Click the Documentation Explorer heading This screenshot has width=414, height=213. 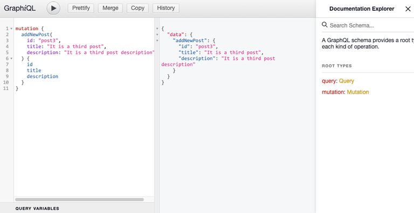(362, 9)
